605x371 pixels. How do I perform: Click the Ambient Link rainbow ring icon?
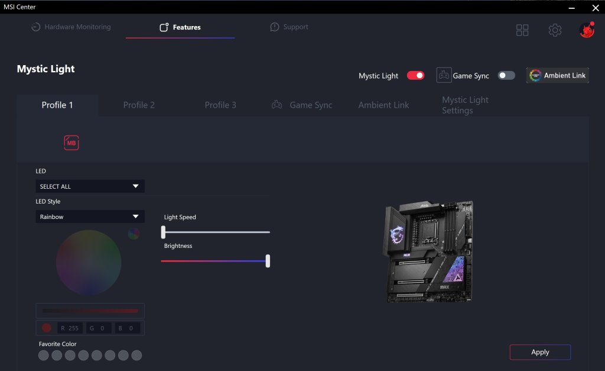tap(535, 75)
